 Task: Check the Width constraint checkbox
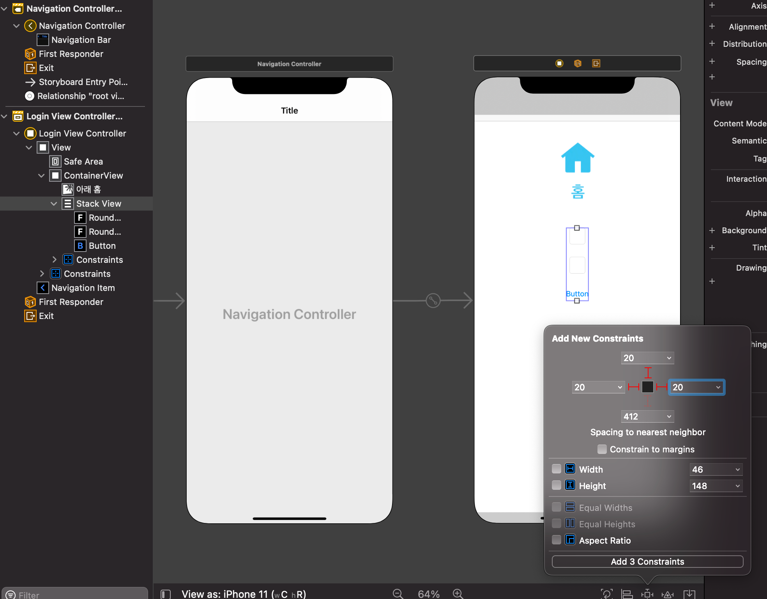557,469
